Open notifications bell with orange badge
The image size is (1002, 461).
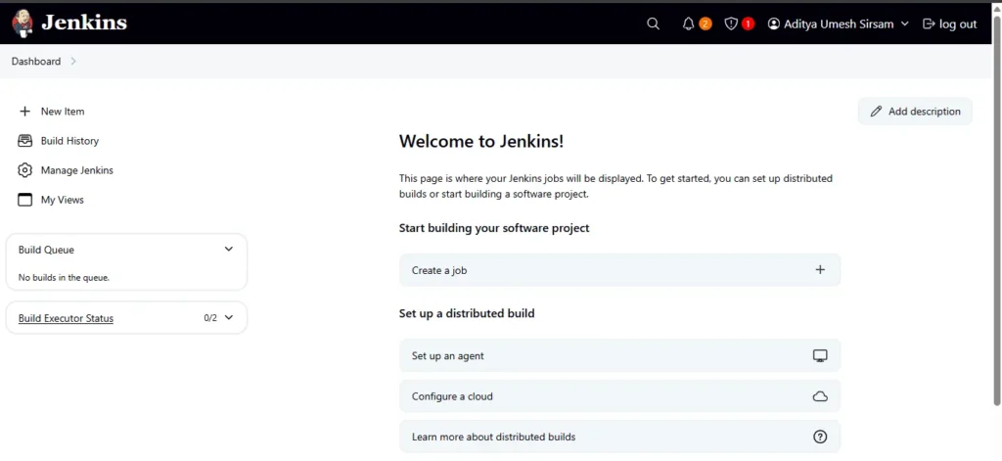[x=688, y=23]
